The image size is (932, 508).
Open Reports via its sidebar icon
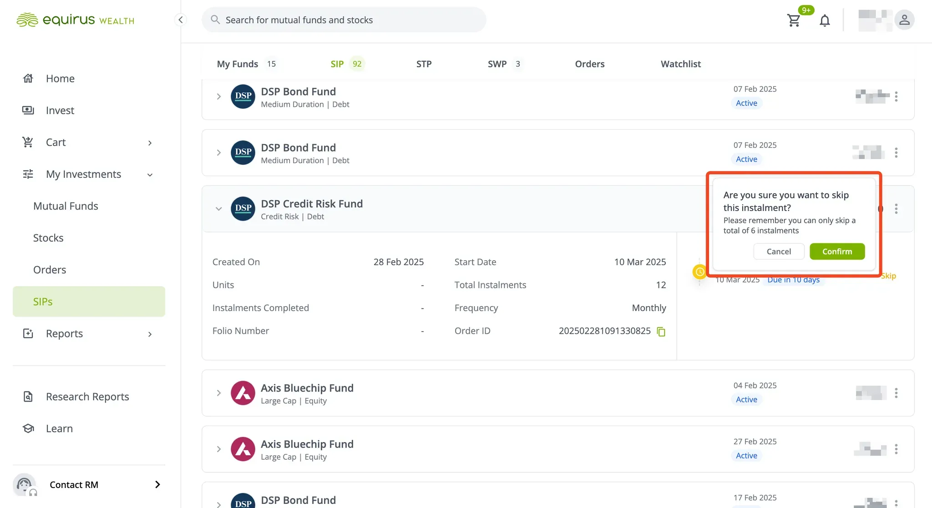pyautogui.click(x=28, y=333)
